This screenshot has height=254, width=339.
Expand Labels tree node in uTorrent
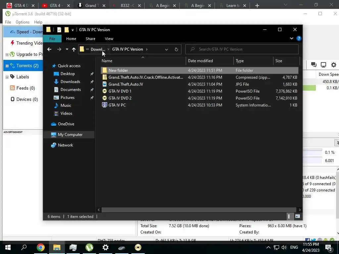[x=7, y=77]
